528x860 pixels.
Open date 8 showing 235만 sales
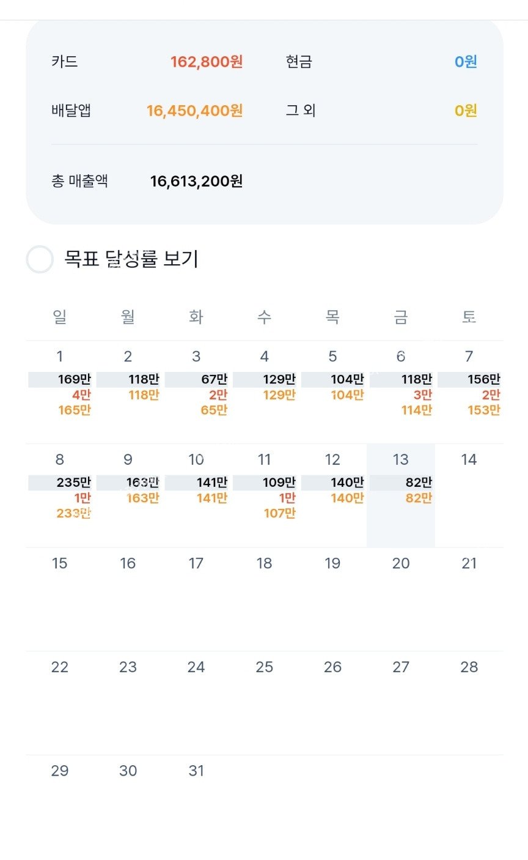[60, 495]
